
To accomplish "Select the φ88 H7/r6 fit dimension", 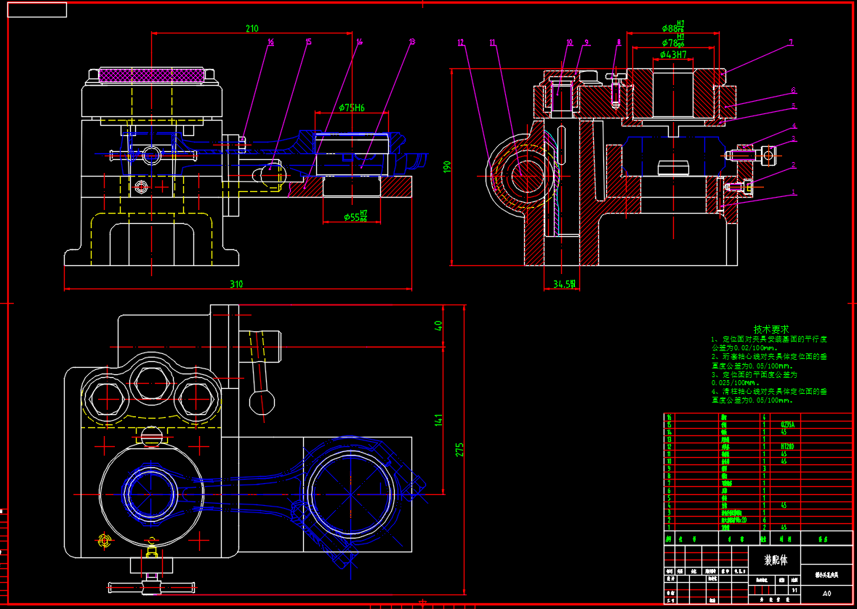I will coord(673,27).
